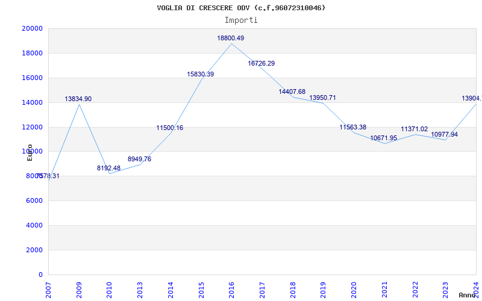Click the y-axis value 12000
The width and height of the screenshot is (482, 301).
pyautogui.click(x=33, y=127)
